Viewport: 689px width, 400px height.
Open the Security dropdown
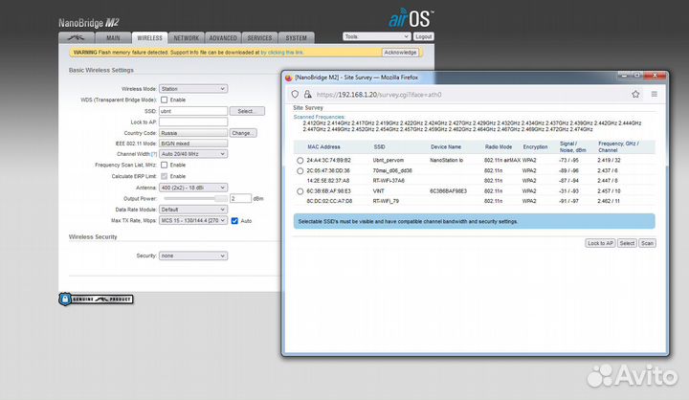[x=193, y=256]
